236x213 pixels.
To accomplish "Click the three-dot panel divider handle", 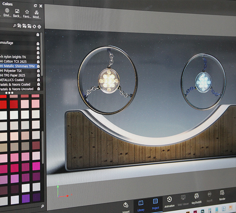I will coord(9,93).
